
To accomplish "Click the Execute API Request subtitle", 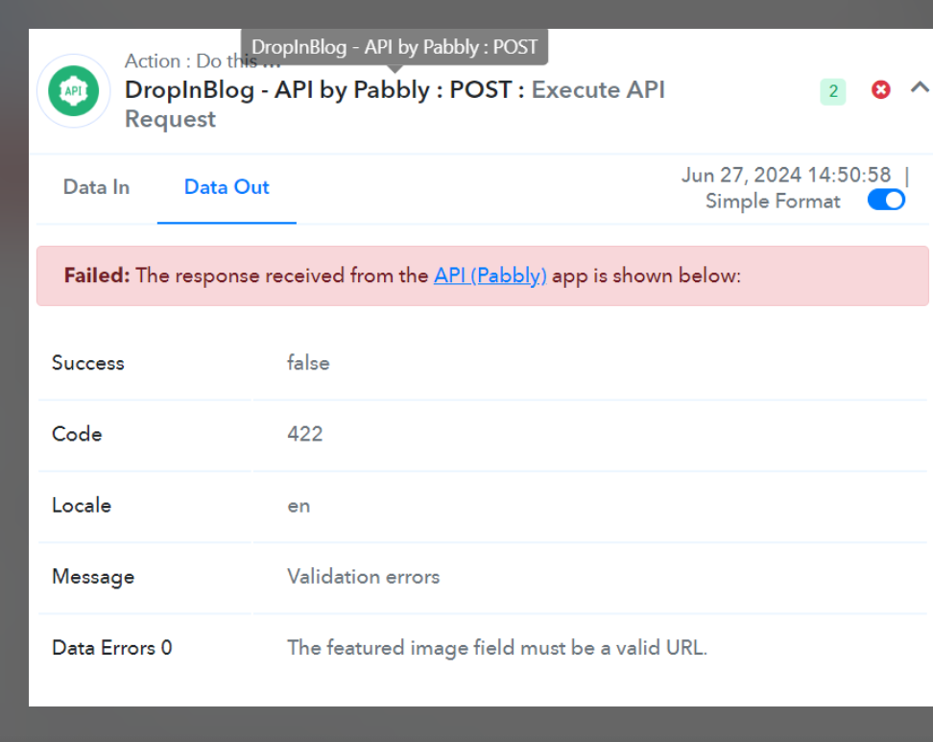I will pyautogui.click(x=395, y=104).
